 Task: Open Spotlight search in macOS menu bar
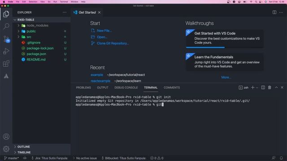coord(256,2)
